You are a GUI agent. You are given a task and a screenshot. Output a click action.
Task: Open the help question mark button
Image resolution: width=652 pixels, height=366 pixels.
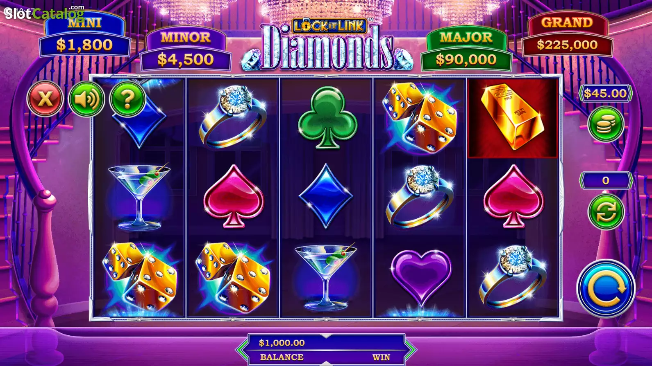[127, 99]
